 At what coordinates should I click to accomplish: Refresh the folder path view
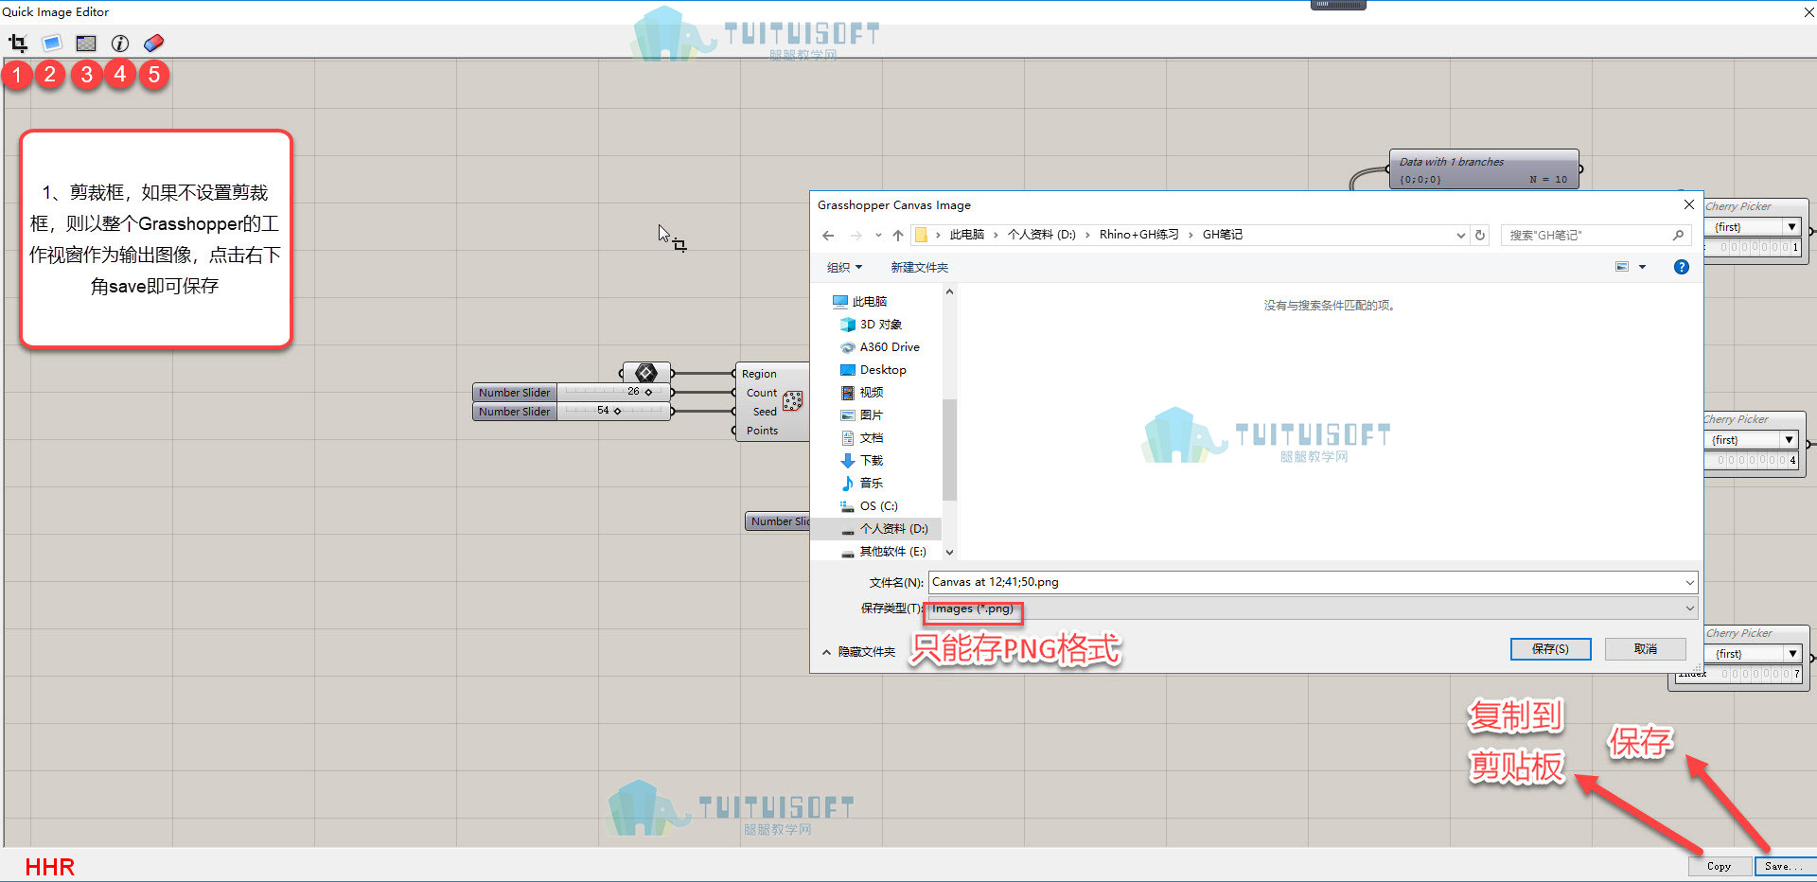click(1481, 235)
